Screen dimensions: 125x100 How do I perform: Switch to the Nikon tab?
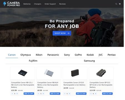(39, 55)
